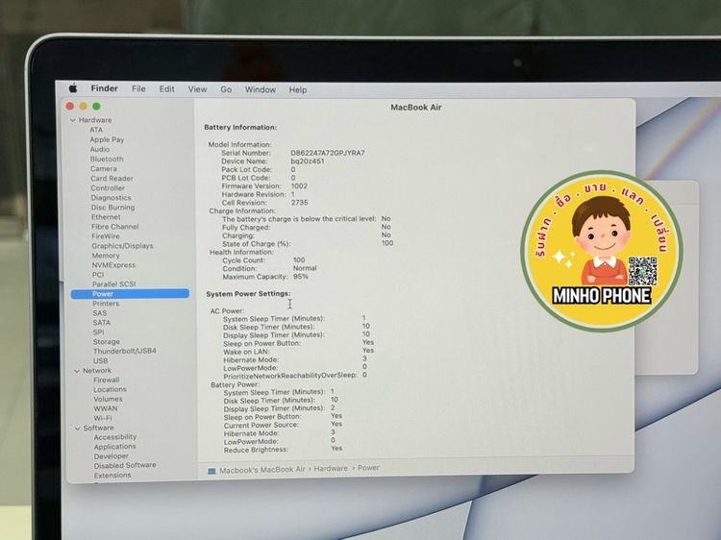
Task: Select PCI in the sidebar
Action: click(98, 275)
